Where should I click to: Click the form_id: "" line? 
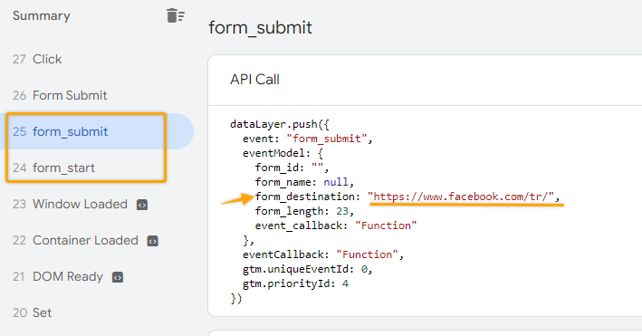[292, 168]
